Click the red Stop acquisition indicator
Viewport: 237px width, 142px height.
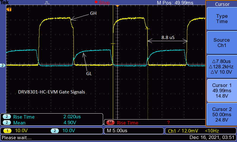click(102, 2)
